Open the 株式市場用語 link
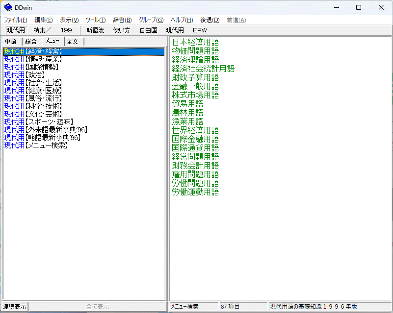The width and height of the screenshot is (393, 313). 195,95
